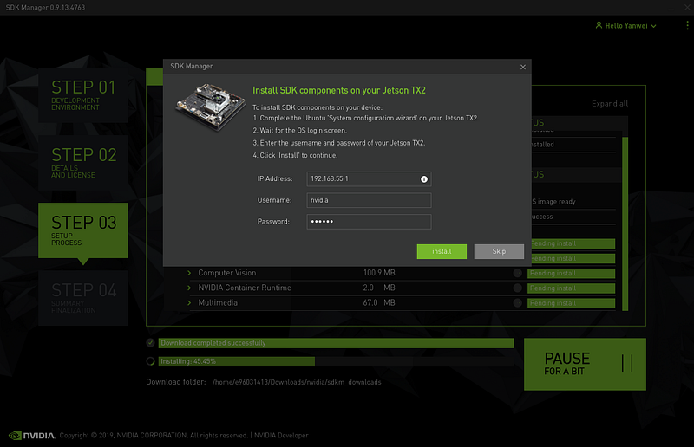
Task: Click the download completed checkmark icon
Action: (150, 343)
